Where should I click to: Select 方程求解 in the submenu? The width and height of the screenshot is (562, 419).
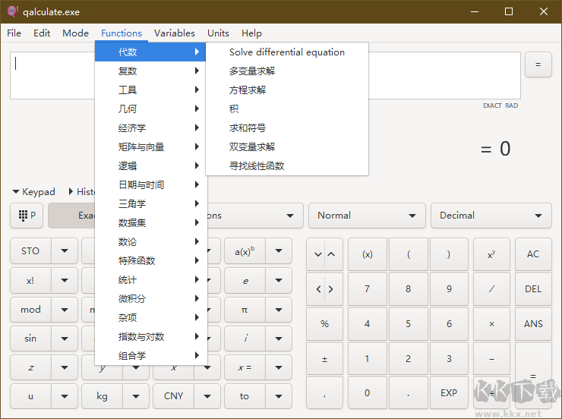(x=248, y=90)
